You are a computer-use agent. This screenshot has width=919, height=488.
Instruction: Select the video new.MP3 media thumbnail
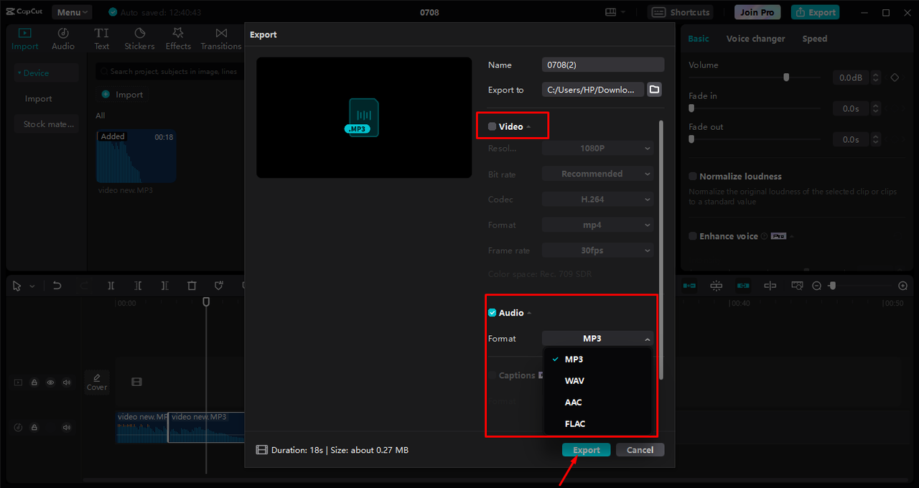tap(136, 156)
